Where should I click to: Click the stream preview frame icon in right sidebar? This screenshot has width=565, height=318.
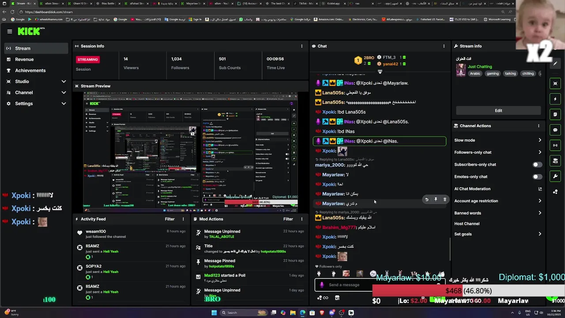[x=555, y=83]
